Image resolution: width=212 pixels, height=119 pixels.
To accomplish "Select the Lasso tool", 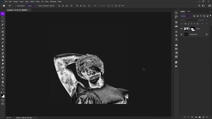I will coord(3,21).
